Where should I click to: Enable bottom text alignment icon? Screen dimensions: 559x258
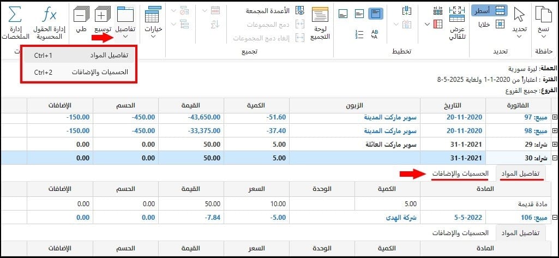[343, 14]
